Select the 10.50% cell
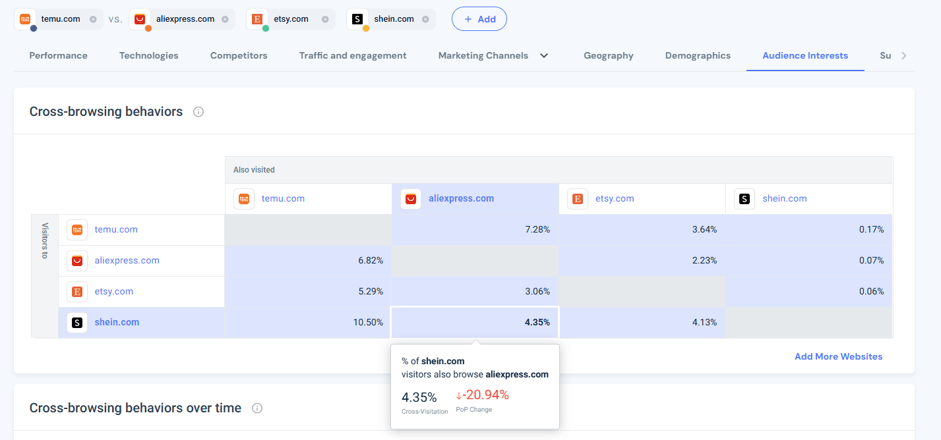 coord(308,323)
